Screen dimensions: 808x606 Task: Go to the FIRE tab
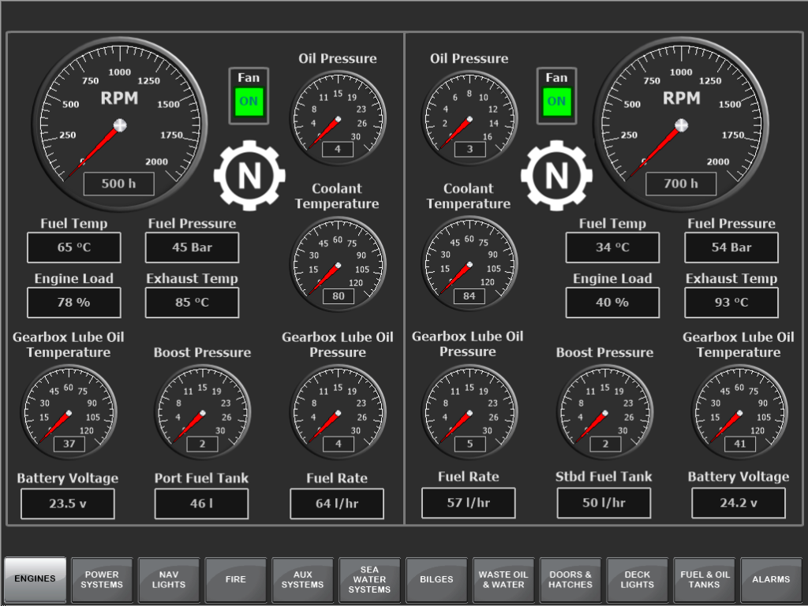tap(235, 579)
